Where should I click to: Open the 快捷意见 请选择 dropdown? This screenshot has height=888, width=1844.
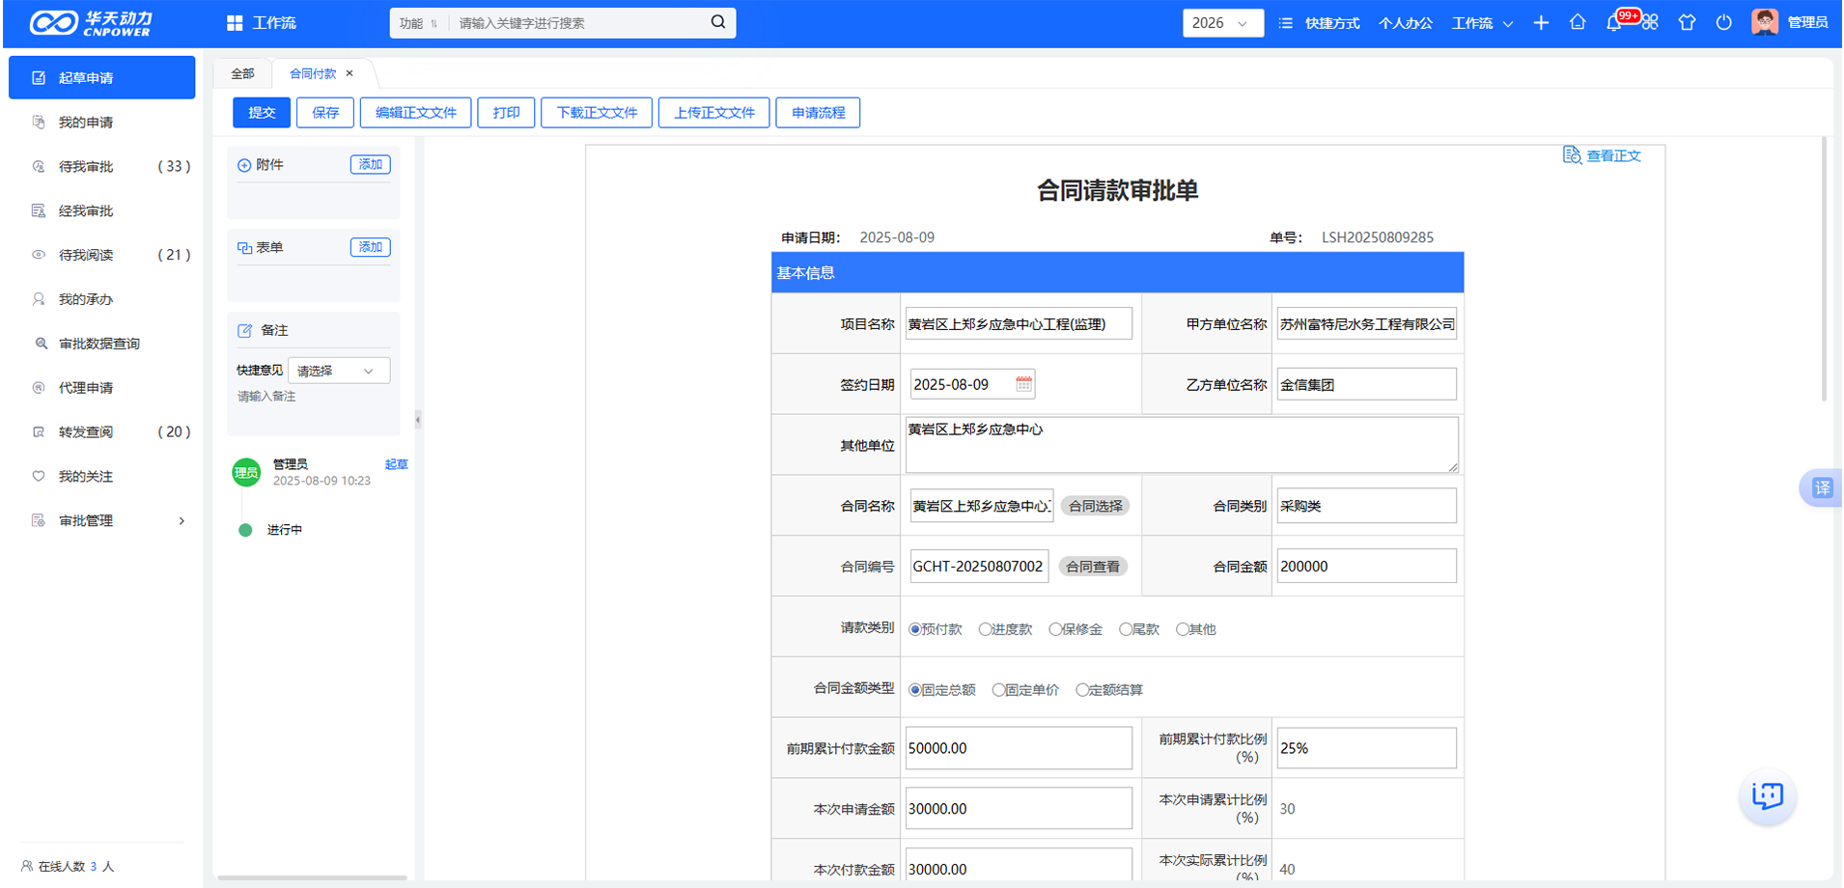click(339, 371)
